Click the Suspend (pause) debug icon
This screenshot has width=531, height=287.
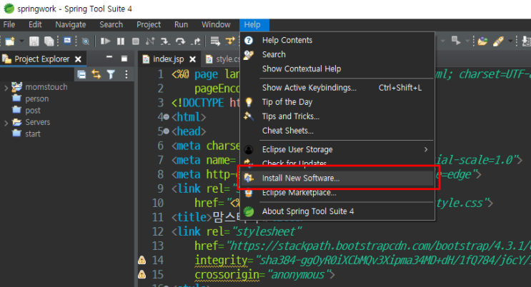pos(121,41)
